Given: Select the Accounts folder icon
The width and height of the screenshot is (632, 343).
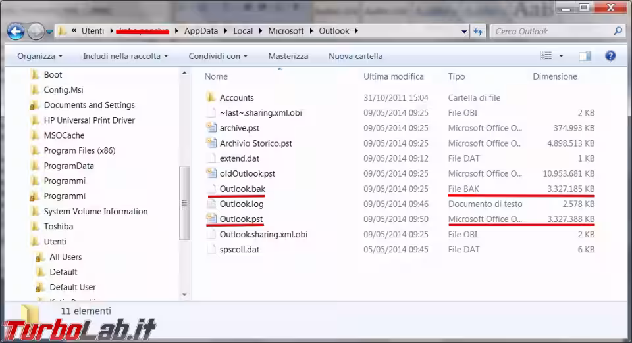Looking at the screenshot, I should [x=211, y=97].
